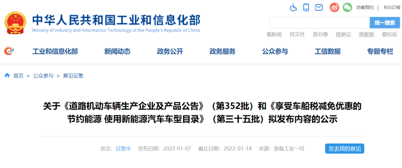The height and width of the screenshot is (168, 402).
Task: Click the 截止日期 2022-01-14 text
Action: tap(225, 149)
